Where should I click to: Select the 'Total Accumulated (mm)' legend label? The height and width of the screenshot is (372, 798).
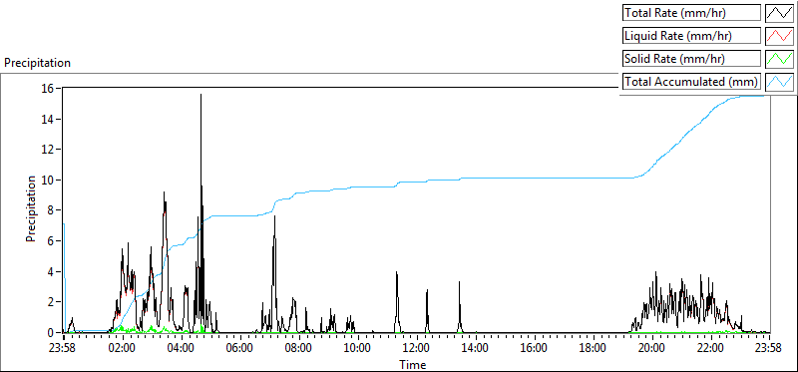pyautogui.click(x=692, y=81)
